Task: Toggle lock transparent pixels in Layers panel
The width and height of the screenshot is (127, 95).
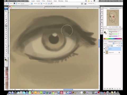Action: click(x=107, y=46)
